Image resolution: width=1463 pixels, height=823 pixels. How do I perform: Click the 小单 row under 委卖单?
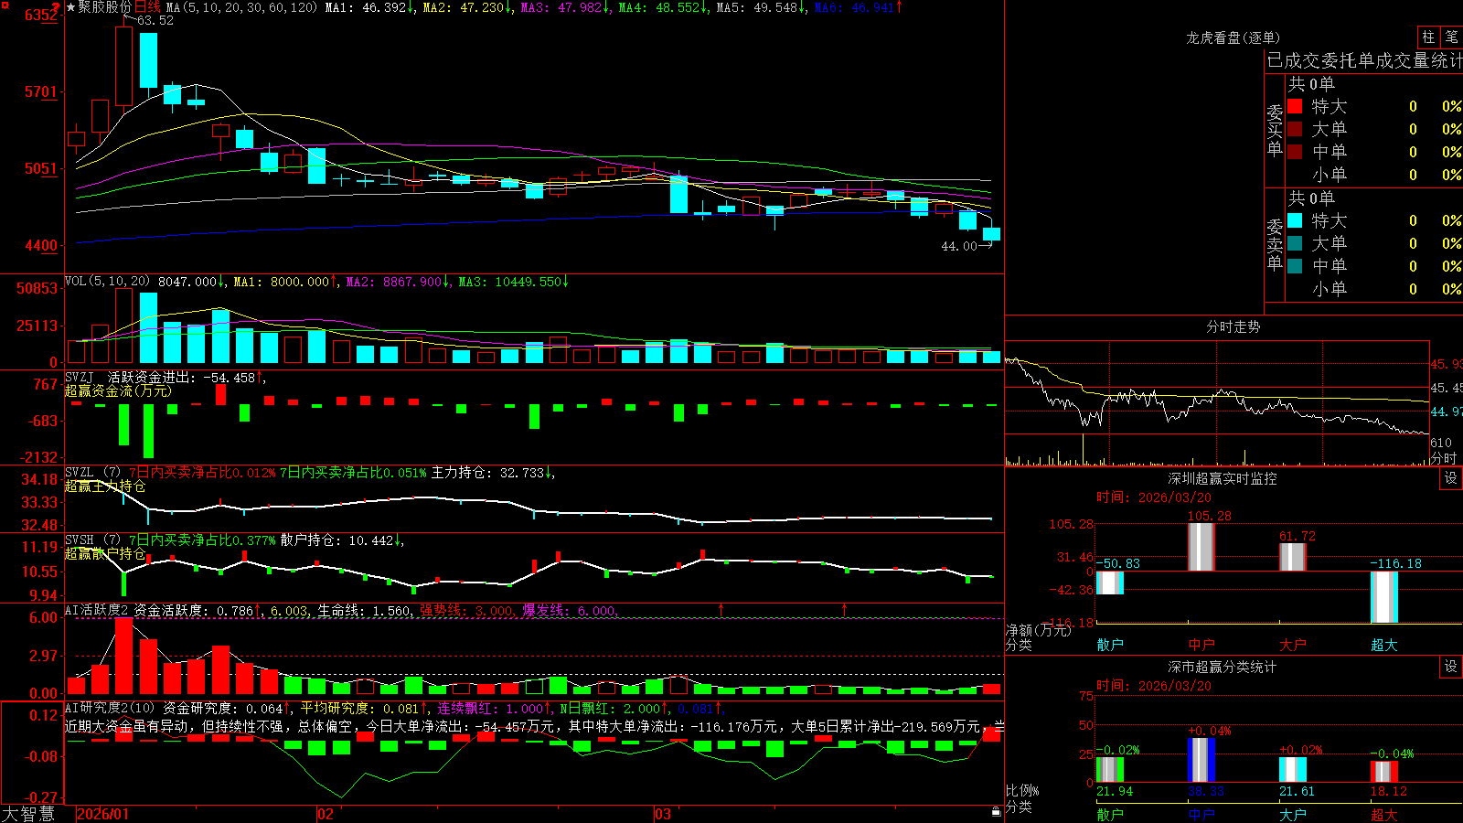(1374, 289)
